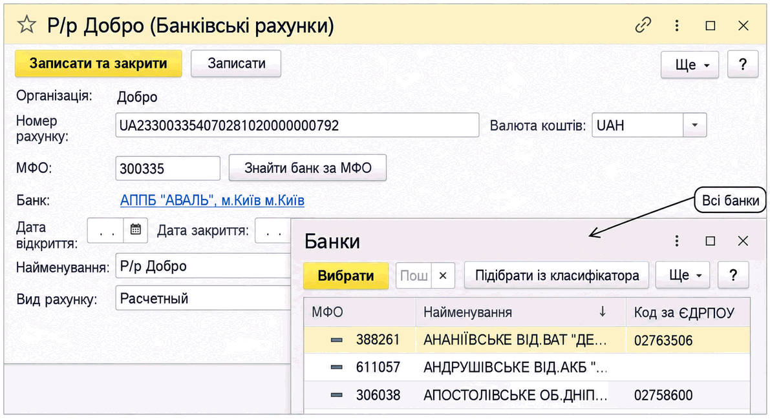Image resolution: width=770 pixels, height=419 pixels.
Task: Click the Найменування field with Р/р Добро
Action: tap(204, 266)
